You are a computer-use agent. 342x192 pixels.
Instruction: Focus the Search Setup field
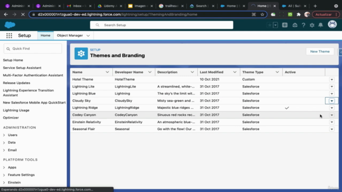(161, 25)
